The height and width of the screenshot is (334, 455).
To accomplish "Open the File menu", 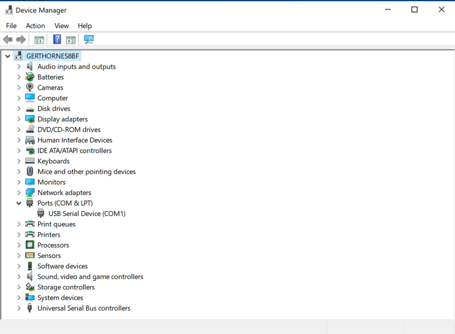I will (x=12, y=26).
